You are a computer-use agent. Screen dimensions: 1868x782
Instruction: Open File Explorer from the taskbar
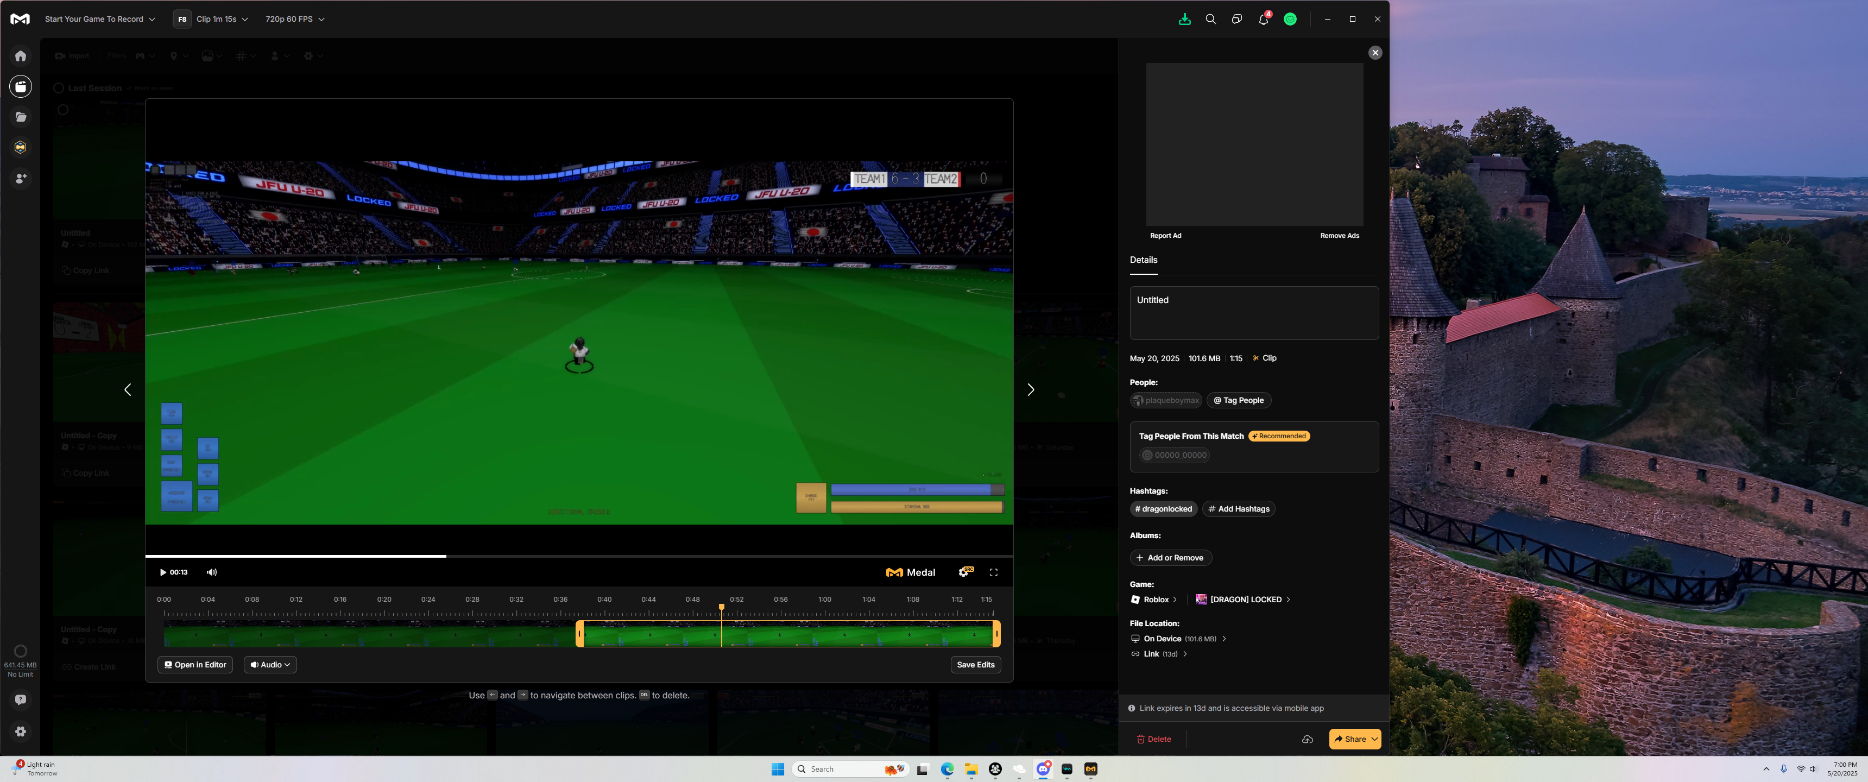click(x=971, y=769)
